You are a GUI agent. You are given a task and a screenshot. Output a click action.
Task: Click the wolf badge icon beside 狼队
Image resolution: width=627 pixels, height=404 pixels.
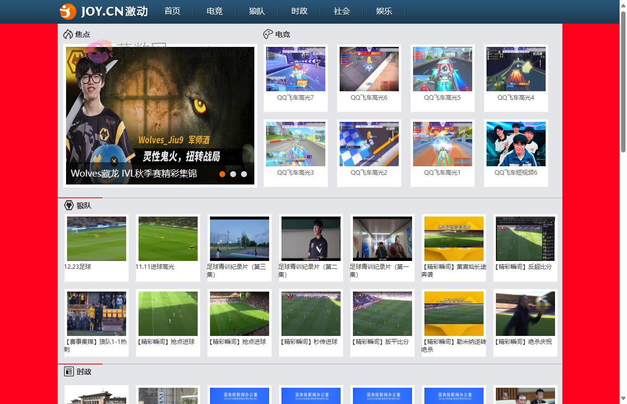pyautogui.click(x=69, y=205)
